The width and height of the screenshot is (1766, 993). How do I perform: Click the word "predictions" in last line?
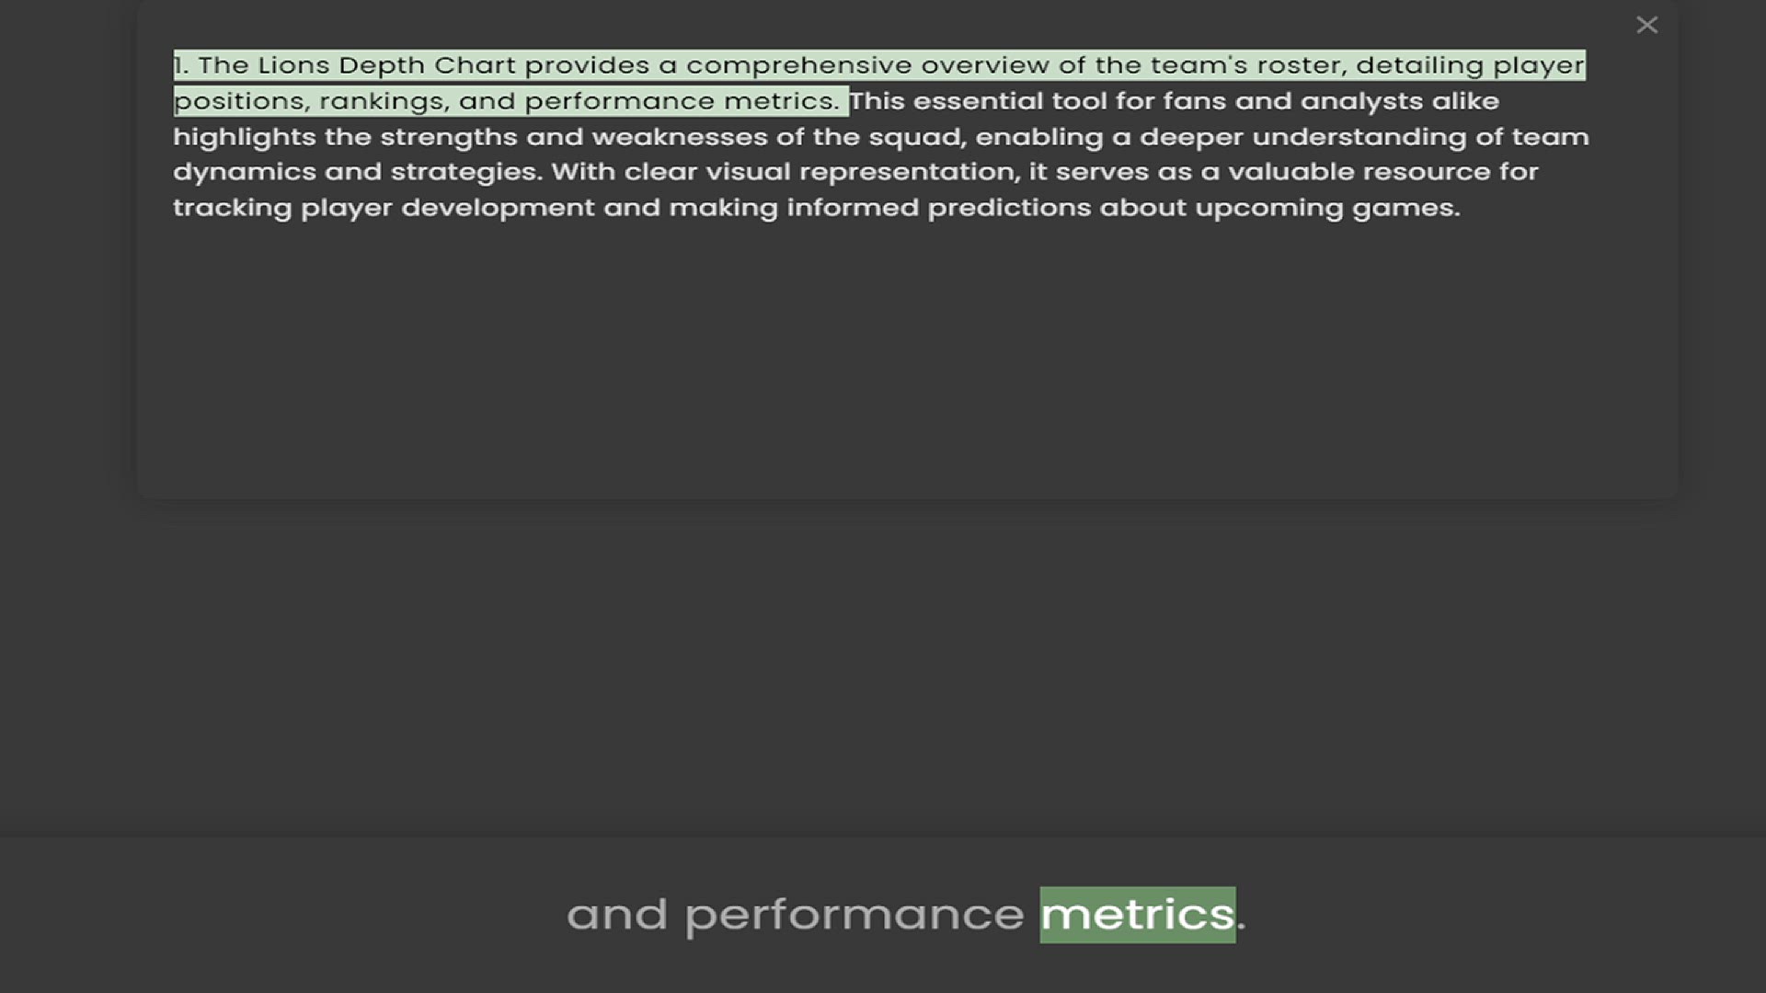tap(1008, 208)
